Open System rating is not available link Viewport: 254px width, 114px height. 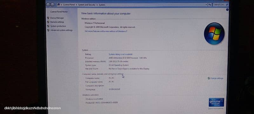(121, 54)
